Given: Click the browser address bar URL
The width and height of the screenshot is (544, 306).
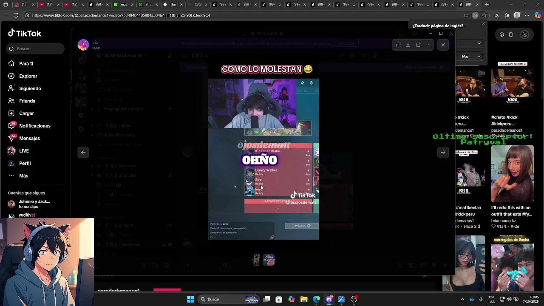Looking at the screenshot, I should tap(121, 15).
